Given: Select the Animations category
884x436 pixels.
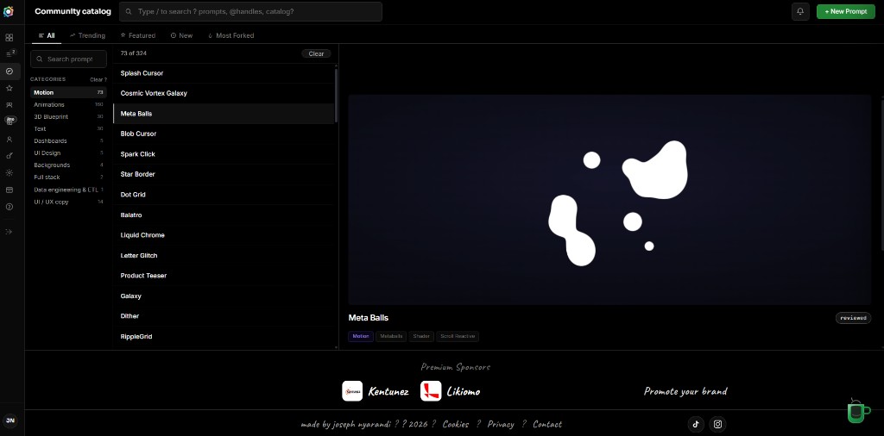Looking at the screenshot, I should coord(68,104).
